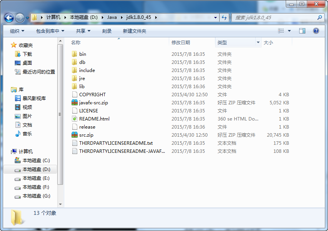This screenshot has width=328, height=231.
Task: Select 计算机 in the address breadcrumb
Action: click(x=53, y=17)
